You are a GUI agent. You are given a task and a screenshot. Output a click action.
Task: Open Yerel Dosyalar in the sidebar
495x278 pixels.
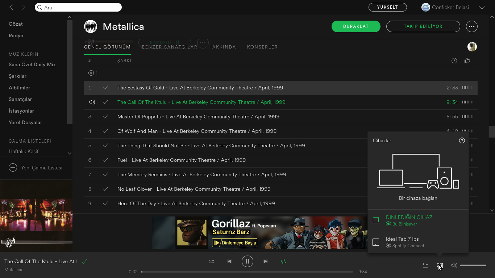[x=25, y=122]
